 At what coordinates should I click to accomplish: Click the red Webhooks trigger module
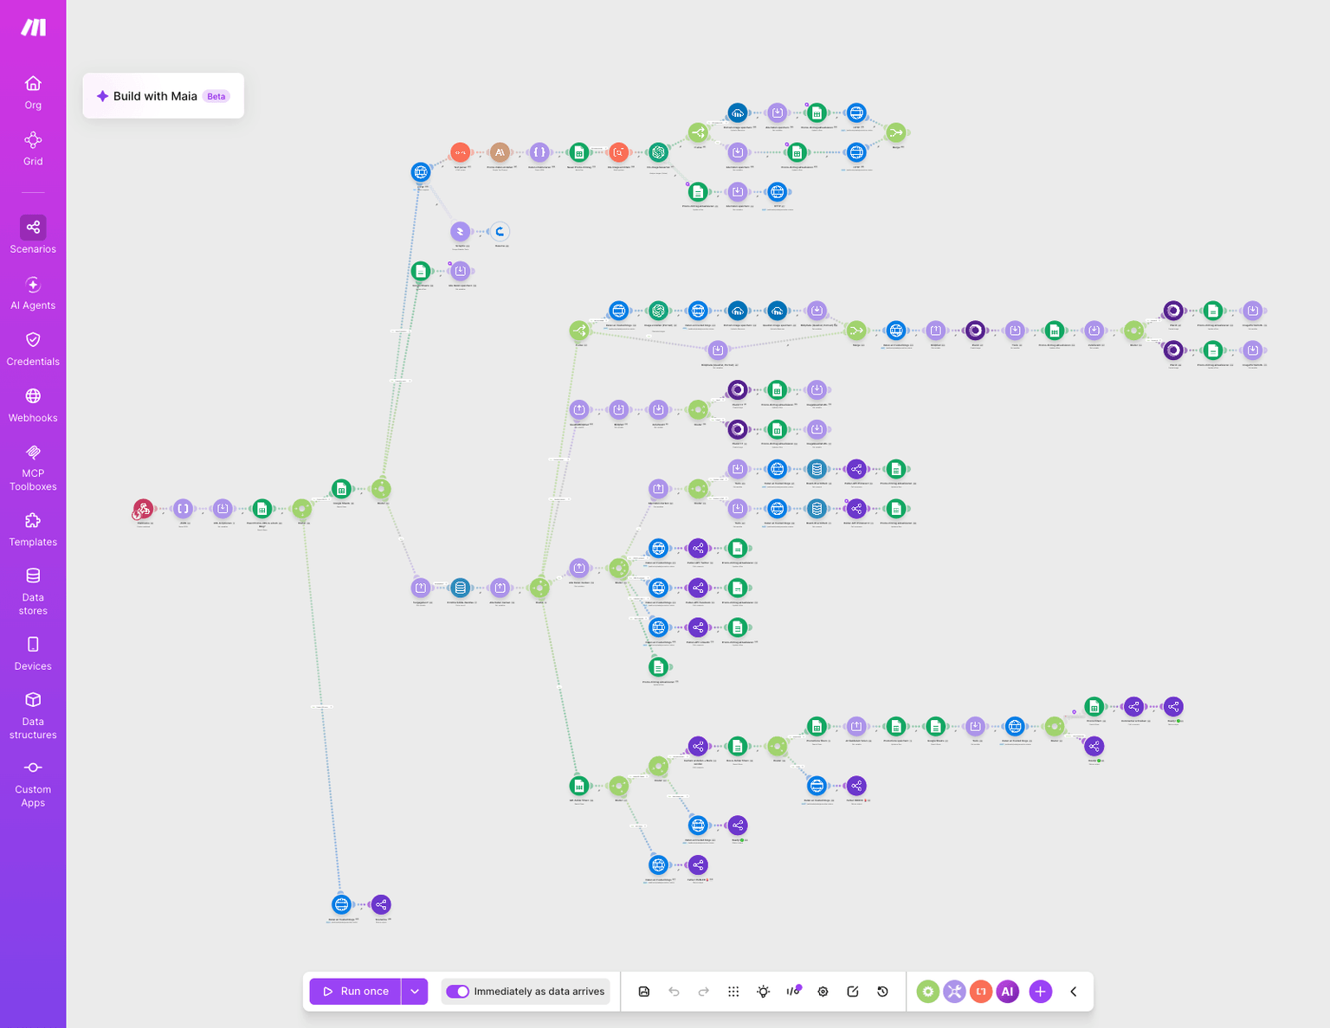click(x=143, y=509)
